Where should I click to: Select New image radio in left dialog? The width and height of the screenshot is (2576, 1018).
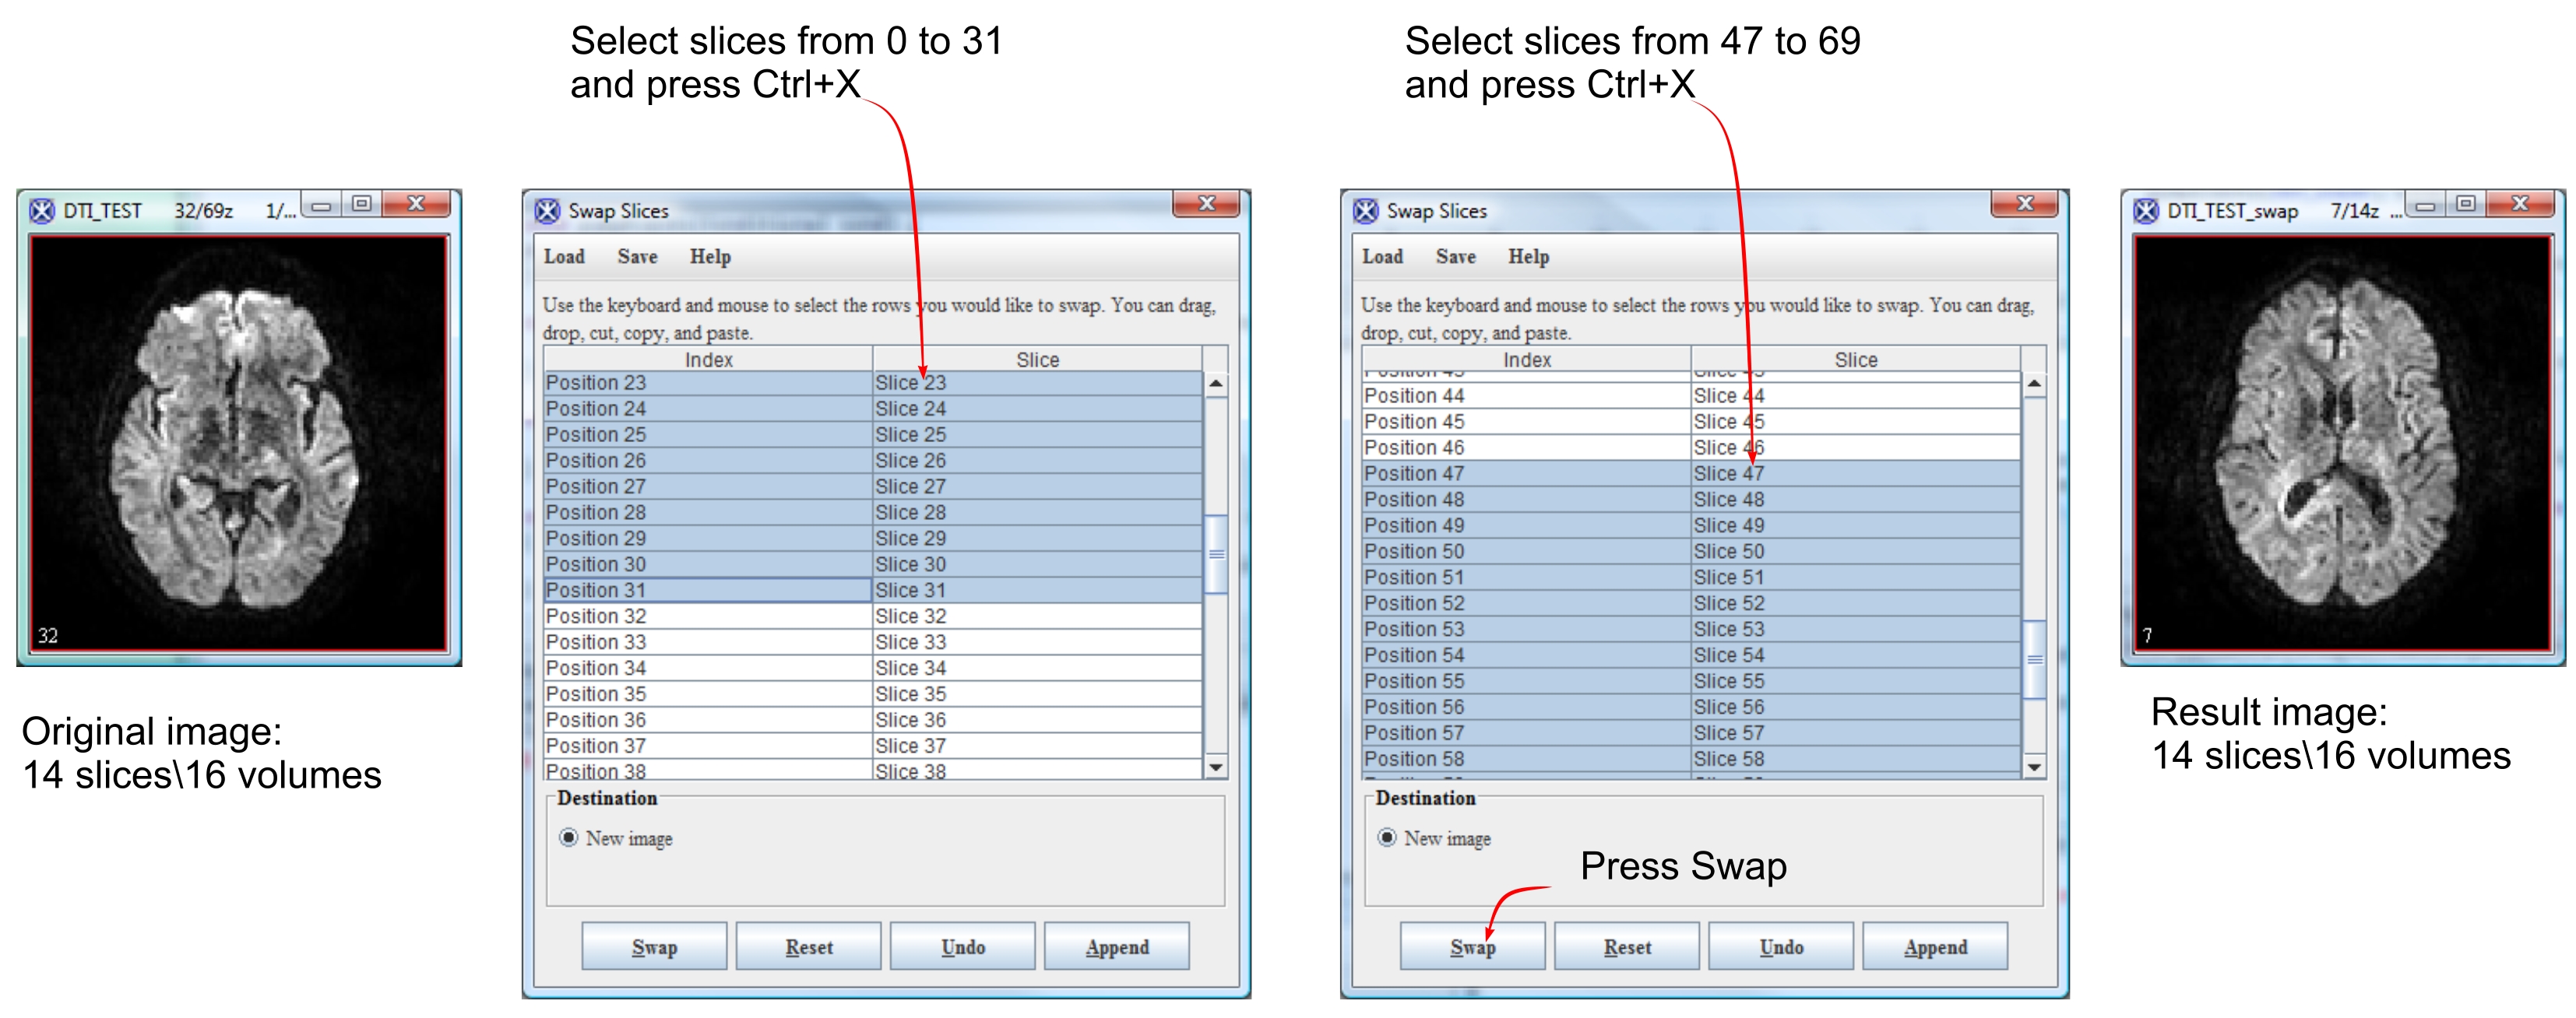(x=569, y=837)
